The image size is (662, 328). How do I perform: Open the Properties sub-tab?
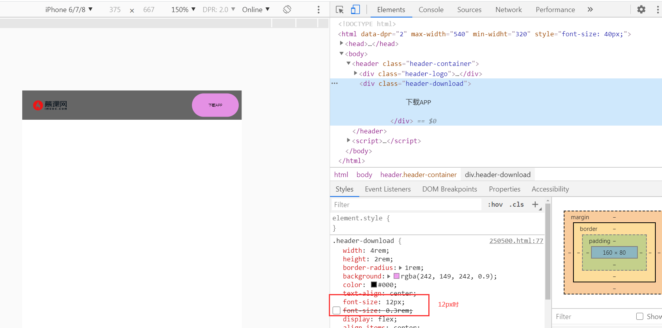coord(504,189)
